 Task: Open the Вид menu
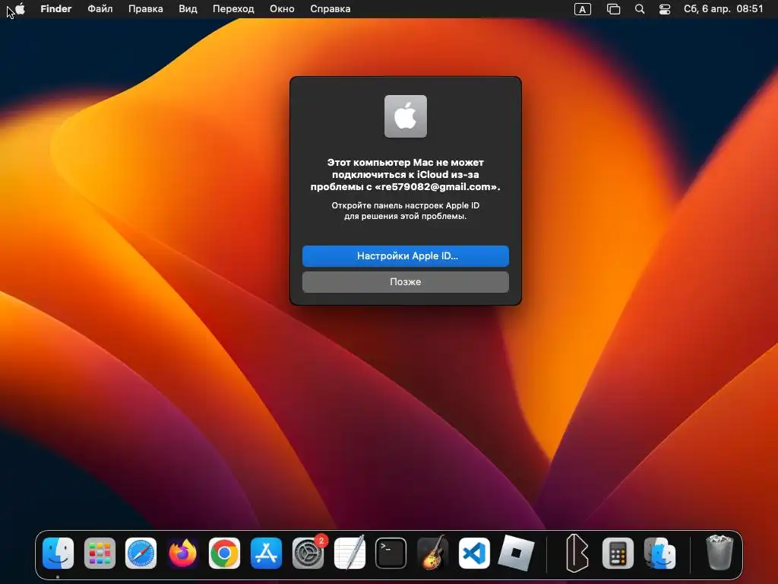(x=188, y=9)
